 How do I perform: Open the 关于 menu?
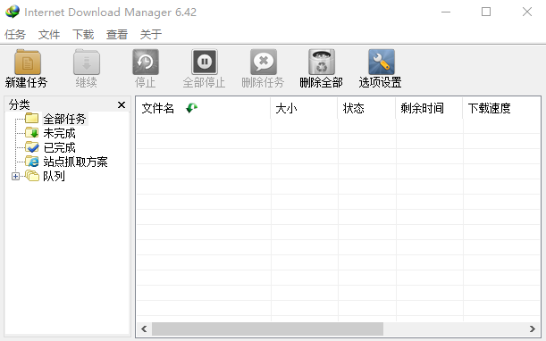pyautogui.click(x=151, y=35)
